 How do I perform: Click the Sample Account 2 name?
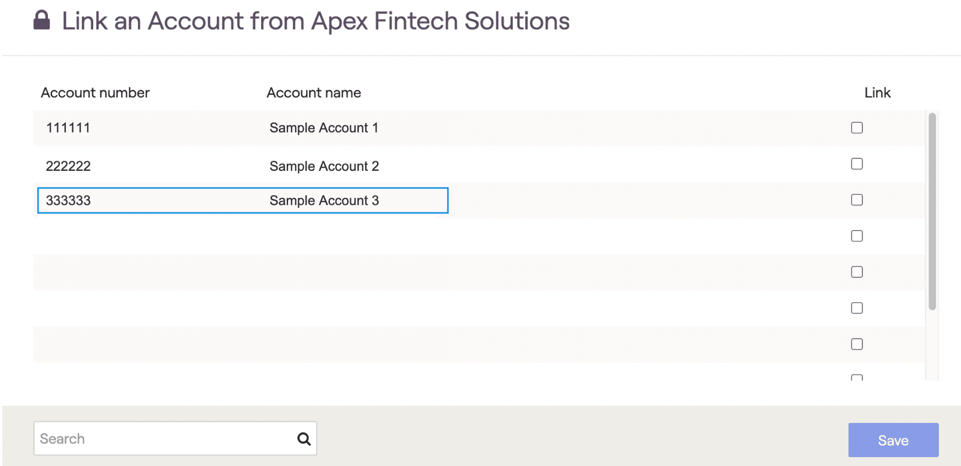[x=324, y=166]
